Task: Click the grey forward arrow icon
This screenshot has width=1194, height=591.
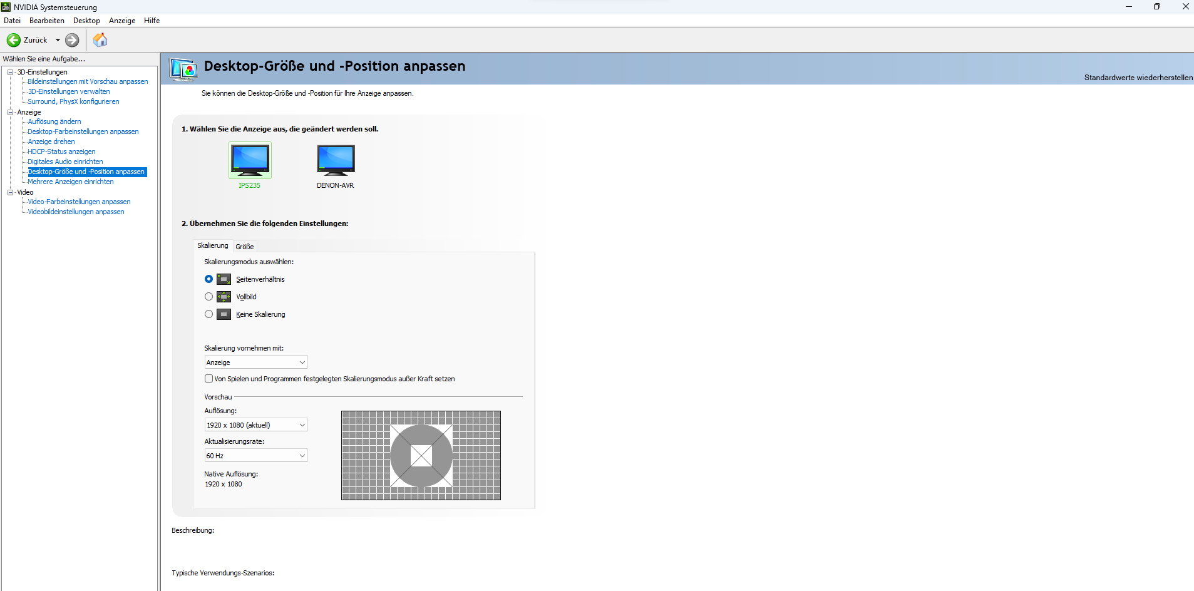Action: tap(73, 40)
